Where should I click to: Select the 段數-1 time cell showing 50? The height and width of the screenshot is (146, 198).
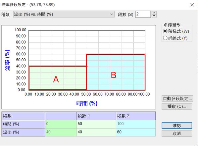point(96,124)
